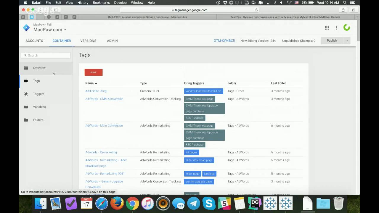This screenshot has width=379, height=213.
Task: Launch Firefox from the Dock
Action: (x=117, y=204)
